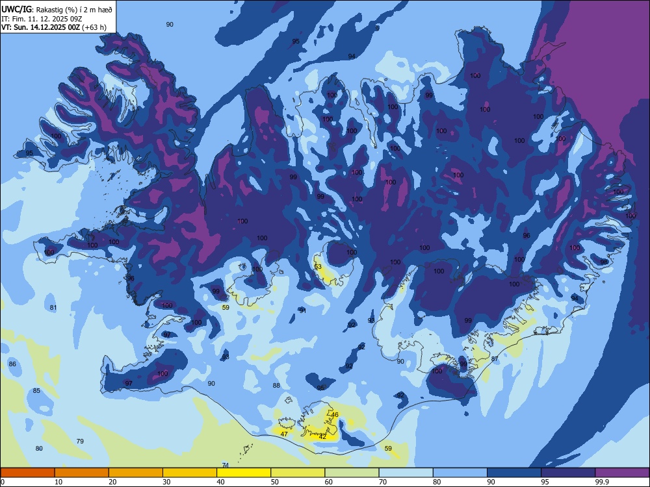Click the legend tick label 0
The image size is (650, 487).
click(3, 482)
